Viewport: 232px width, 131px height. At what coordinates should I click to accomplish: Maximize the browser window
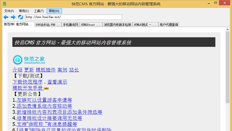(216, 3)
